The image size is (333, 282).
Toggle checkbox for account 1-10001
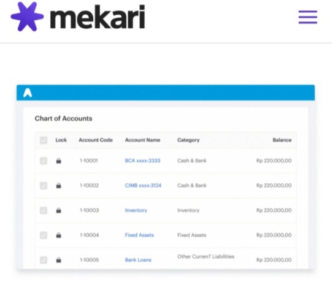tap(44, 161)
